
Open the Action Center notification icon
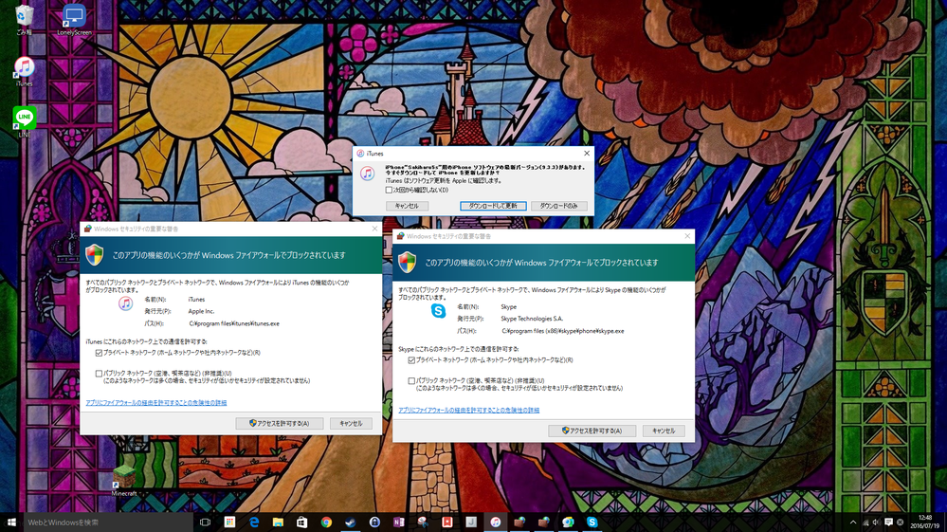coord(888,523)
